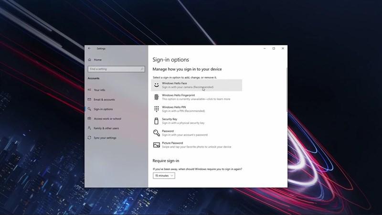Open the Your info section
Viewport: 382px width, 215px height.
pos(117,90)
